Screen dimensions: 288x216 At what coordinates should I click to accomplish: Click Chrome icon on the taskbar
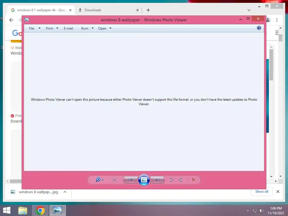(x=40, y=210)
